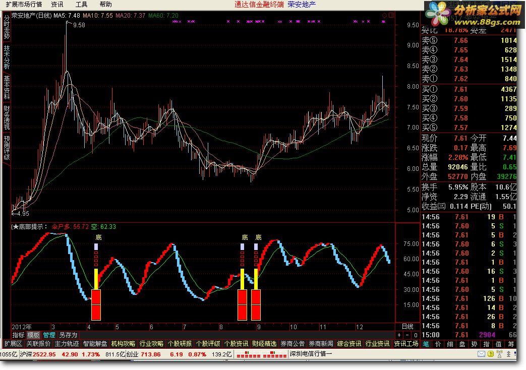Select the 筹 tab in quote panel
The image size is (526, 370).
click(510, 344)
